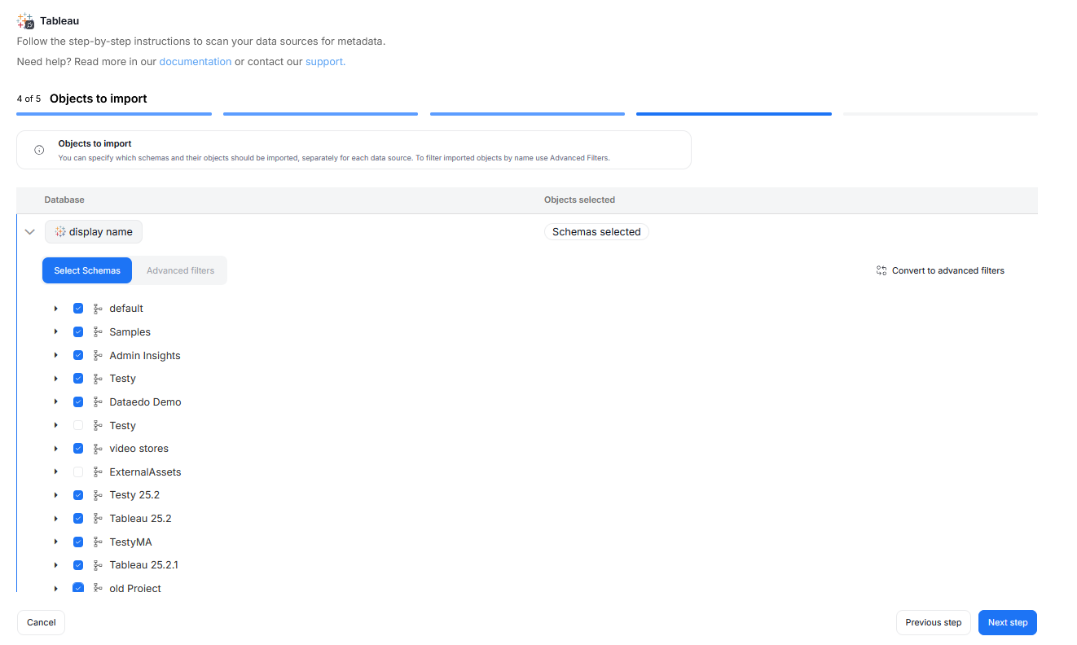The height and width of the screenshot is (645, 1077).
Task: Click the Convert to advanced filters icon
Action: 881,270
